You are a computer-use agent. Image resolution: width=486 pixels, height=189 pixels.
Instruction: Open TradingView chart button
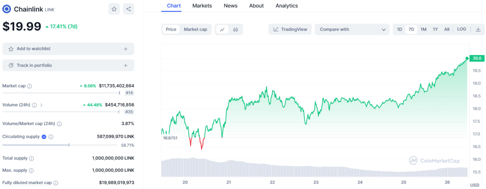point(290,29)
